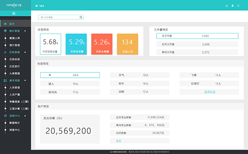Click the hamburger menu icon in sidebar
Screen dimensions: 248x154
click(14, 13)
